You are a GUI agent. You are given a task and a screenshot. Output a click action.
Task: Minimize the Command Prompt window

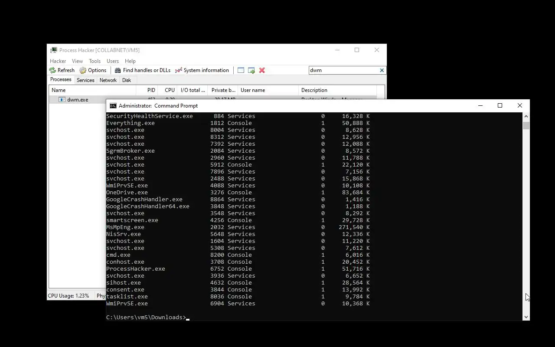pyautogui.click(x=480, y=106)
